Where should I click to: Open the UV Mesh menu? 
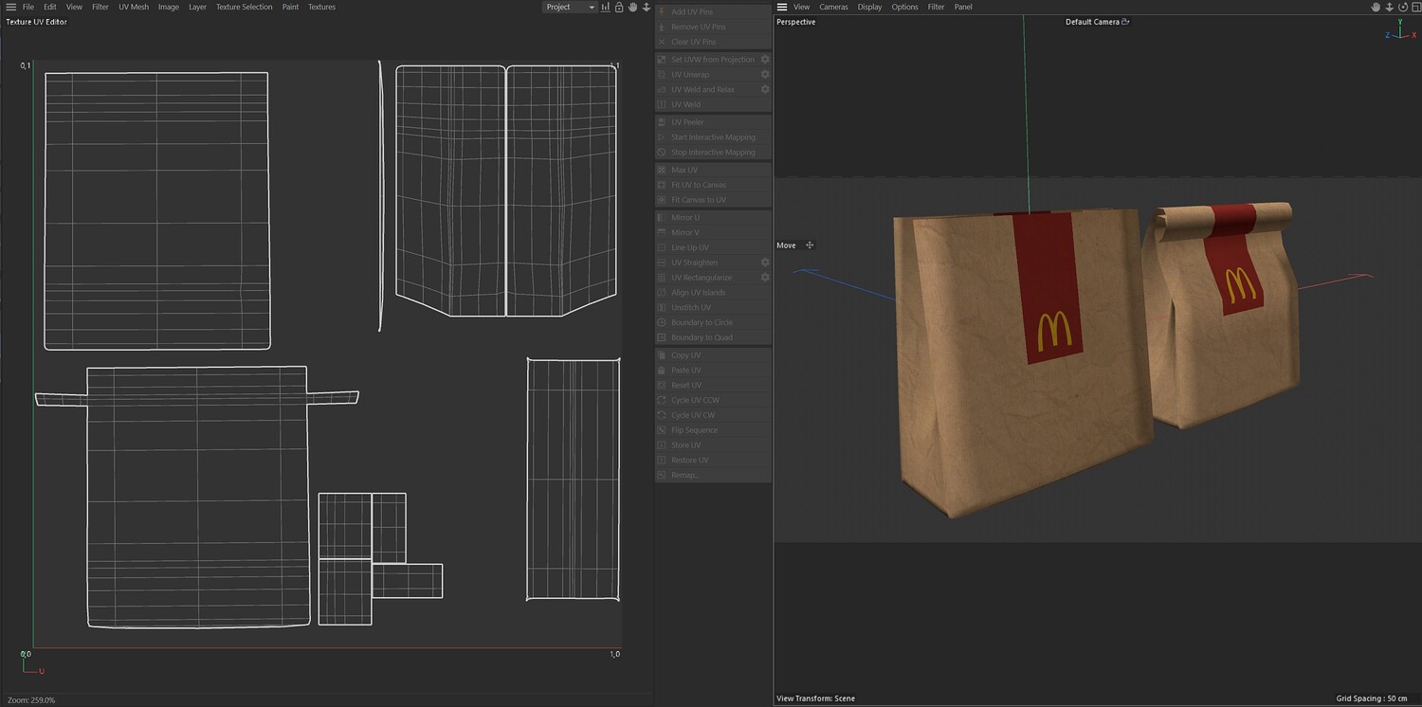tap(134, 7)
